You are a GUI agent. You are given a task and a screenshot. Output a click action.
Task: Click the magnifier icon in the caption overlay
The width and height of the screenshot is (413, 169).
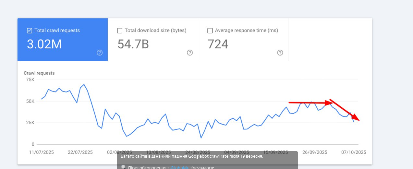[123, 167]
